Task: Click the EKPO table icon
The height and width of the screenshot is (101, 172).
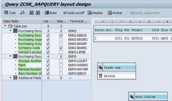Action: (15, 56)
